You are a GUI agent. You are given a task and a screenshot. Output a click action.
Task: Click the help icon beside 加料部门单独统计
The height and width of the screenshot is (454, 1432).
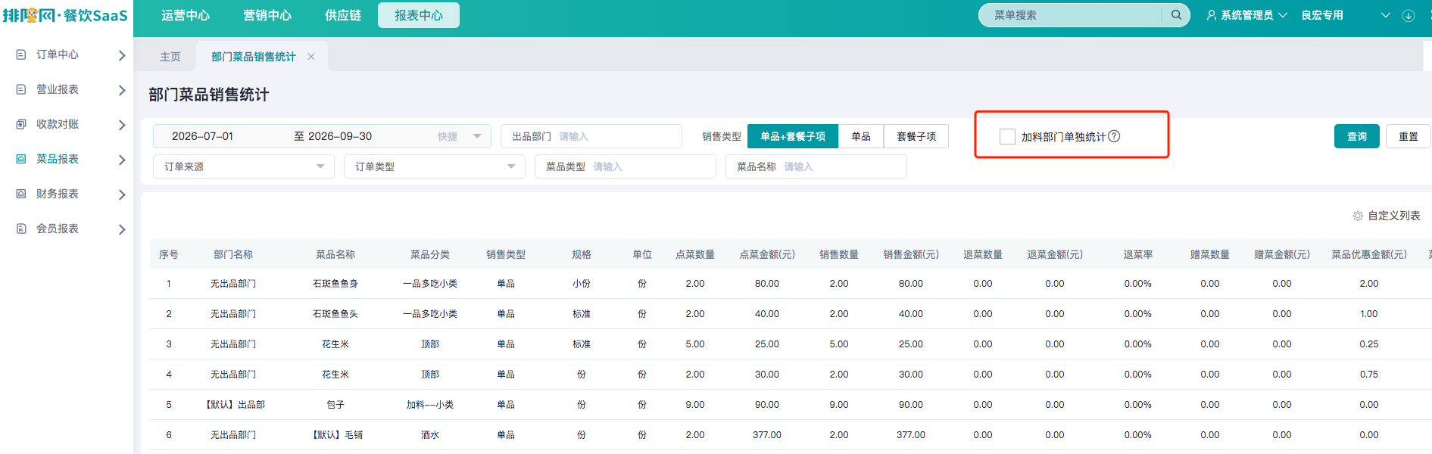pos(1114,136)
